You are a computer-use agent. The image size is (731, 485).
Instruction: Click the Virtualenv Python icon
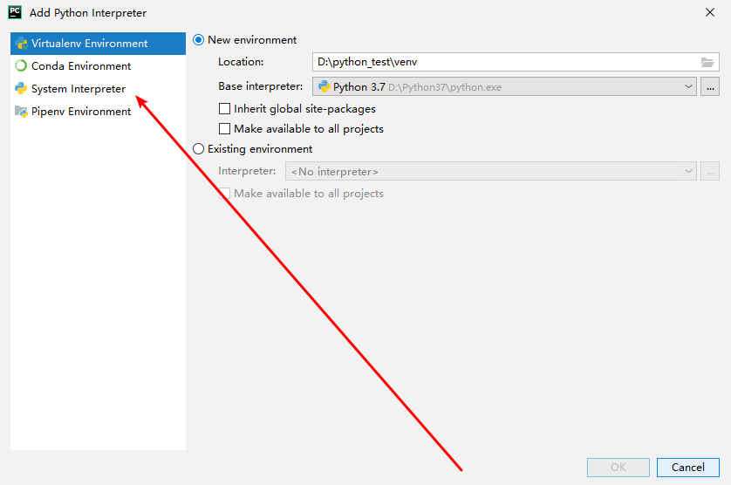[x=22, y=44]
